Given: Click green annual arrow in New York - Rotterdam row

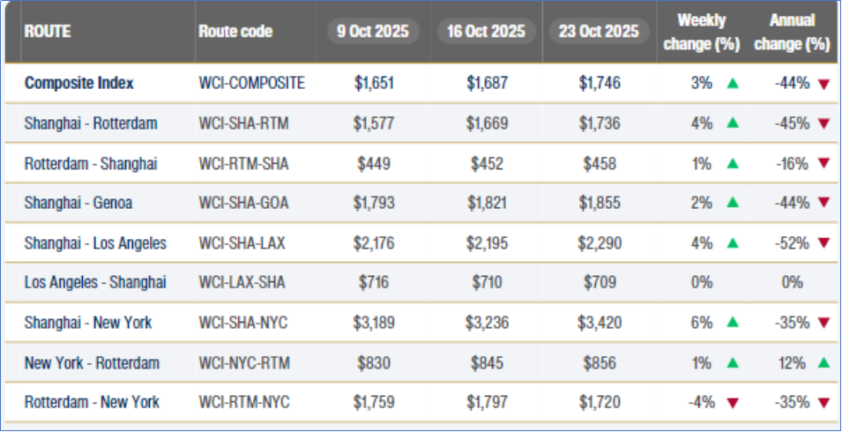Looking at the screenshot, I should click(x=823, y=362).
